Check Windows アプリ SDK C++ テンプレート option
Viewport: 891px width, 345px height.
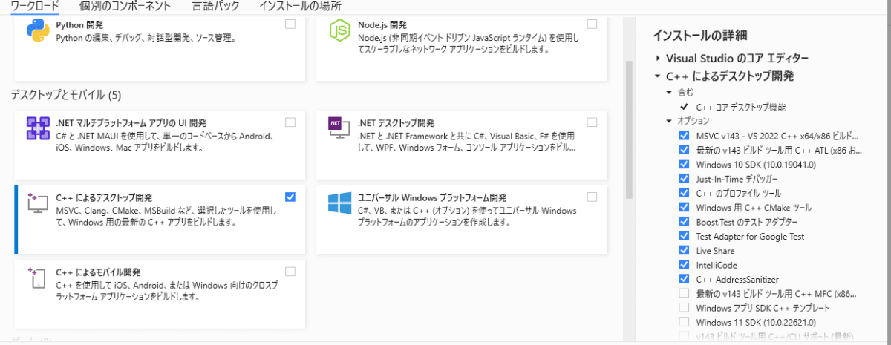684,307
